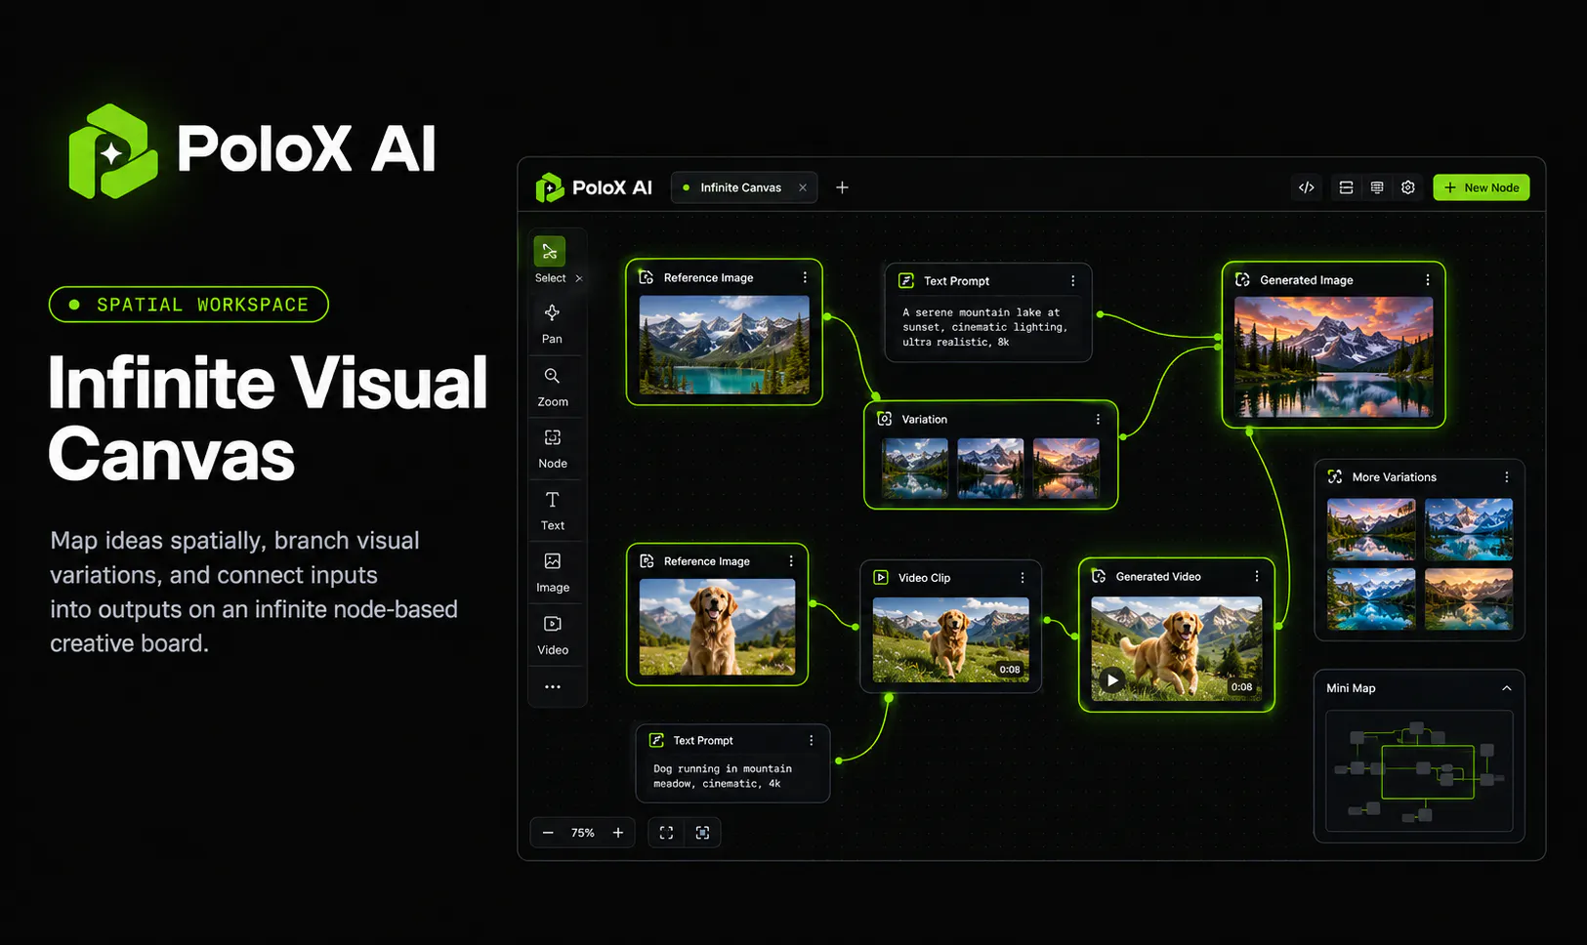Click the dog running Text Prompt text
The width and height of the screenshot is (1587, 945).
[x=723, y=776]
